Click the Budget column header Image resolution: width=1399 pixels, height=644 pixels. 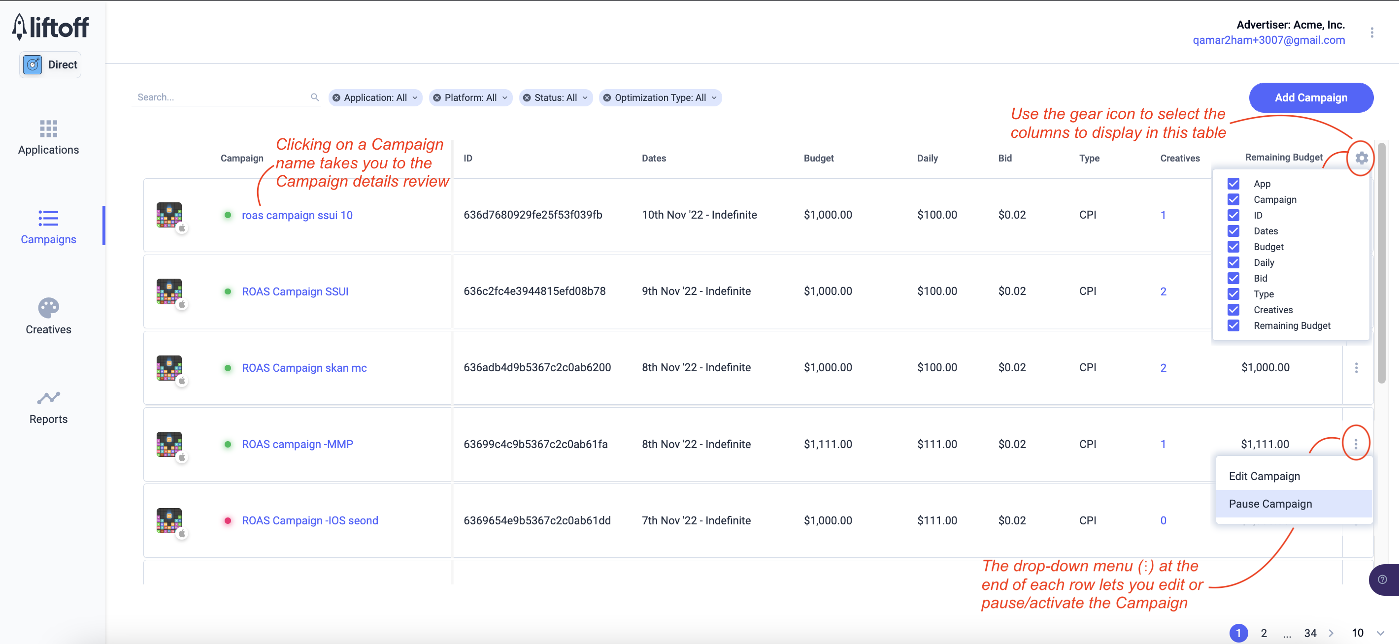click(818, 158)
